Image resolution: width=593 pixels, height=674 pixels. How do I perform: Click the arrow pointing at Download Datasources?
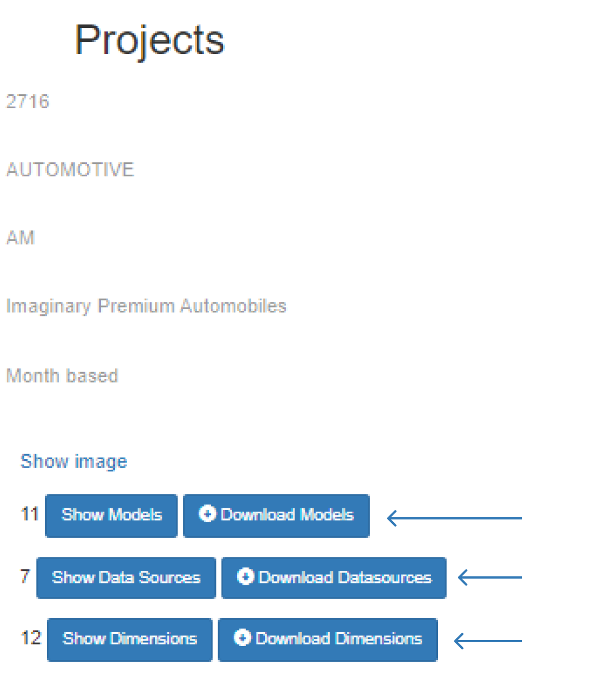pos(490,577)
